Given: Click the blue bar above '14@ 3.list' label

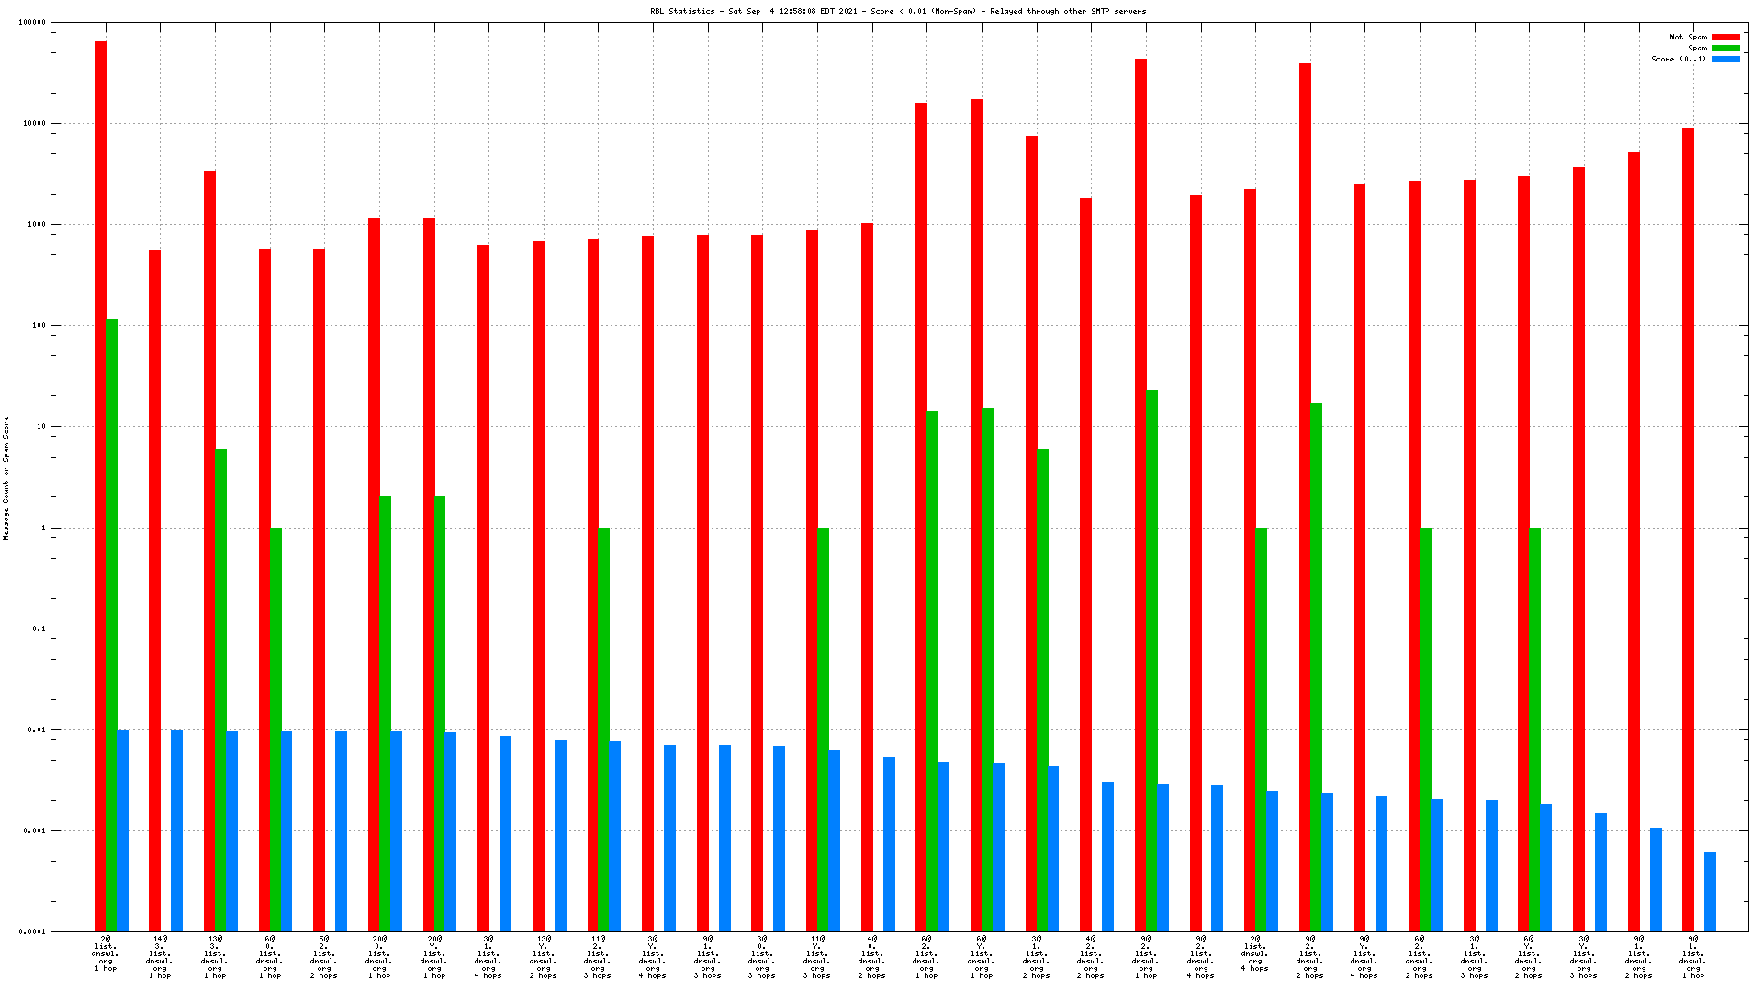Looking at the screenshot, I should point(176,830).
